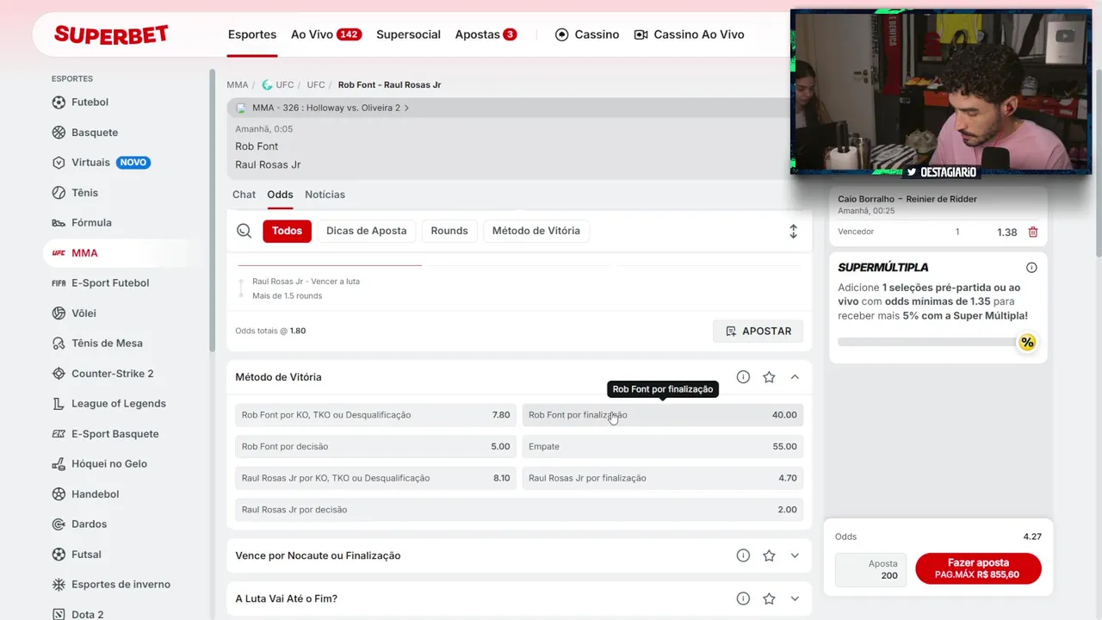The image size is (1102, 620).
Task: Open Supersocial page
Action: 408,34
